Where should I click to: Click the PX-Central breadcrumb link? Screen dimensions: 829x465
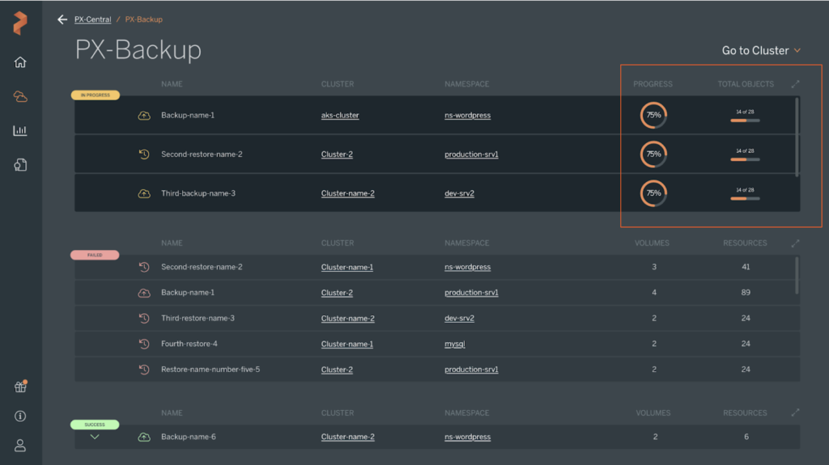pos(93,19)
